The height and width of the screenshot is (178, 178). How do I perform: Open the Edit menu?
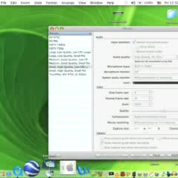(x=14, y=3)
